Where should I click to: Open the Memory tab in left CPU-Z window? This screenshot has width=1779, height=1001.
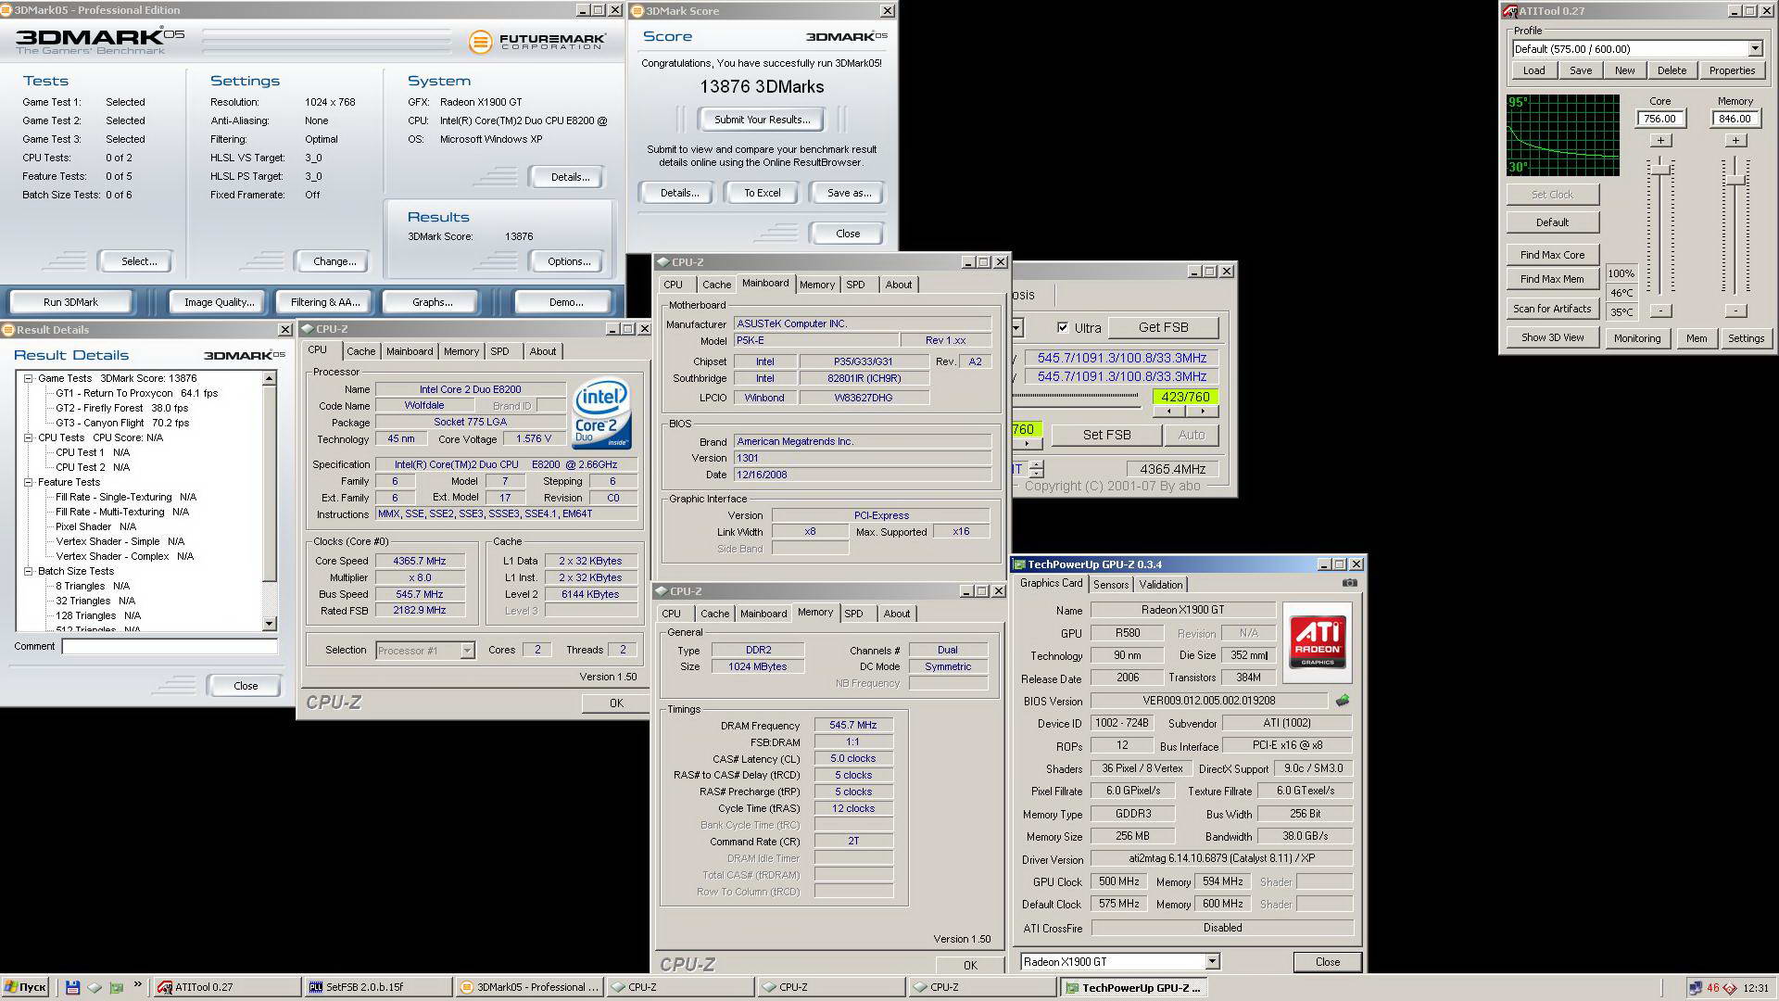point(461,352)
